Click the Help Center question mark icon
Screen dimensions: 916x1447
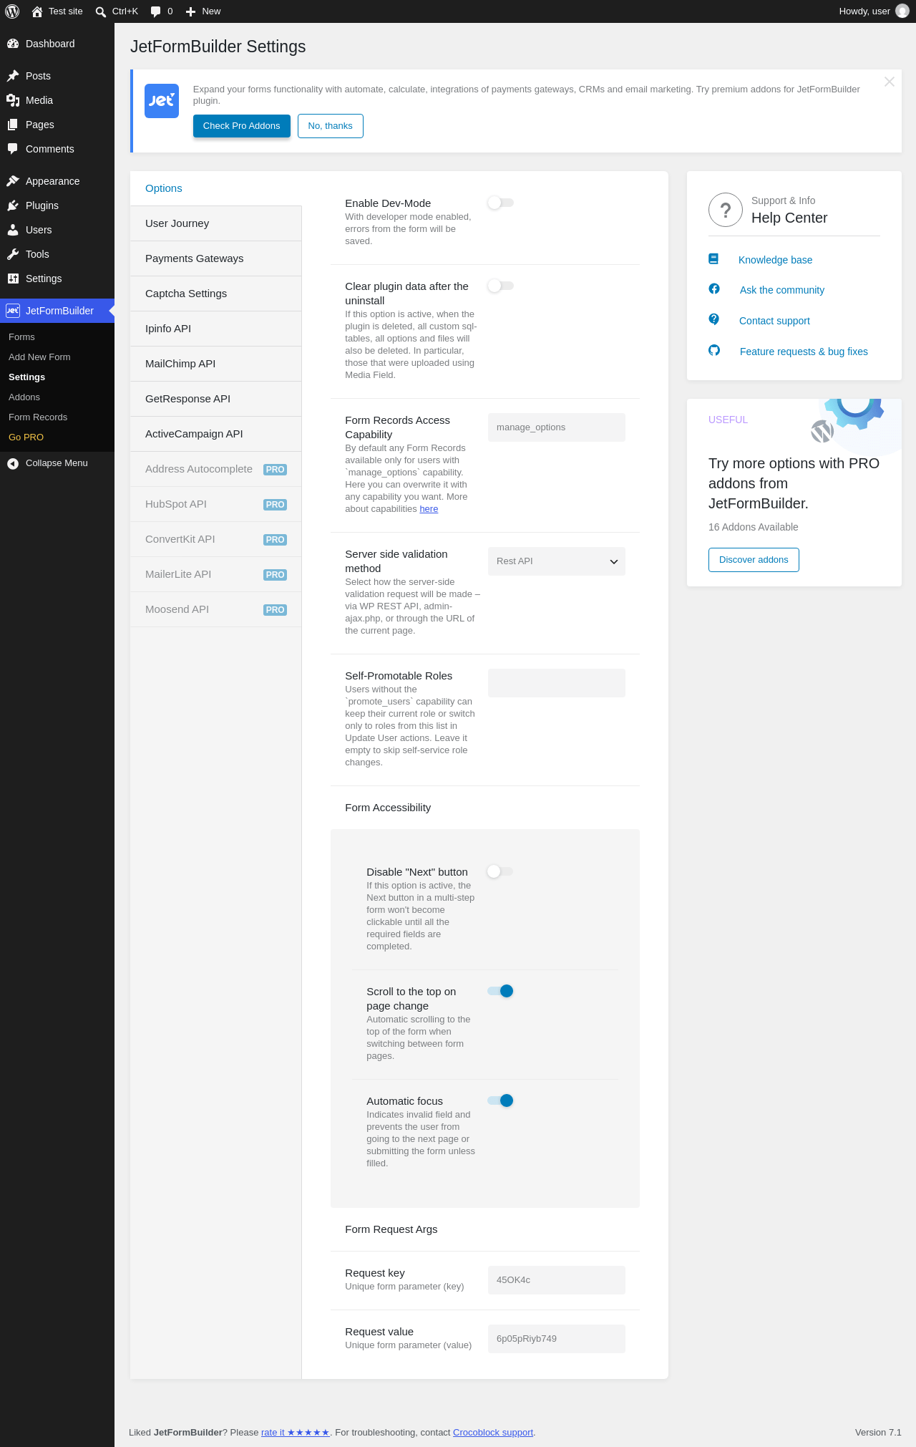pos(726,210)
